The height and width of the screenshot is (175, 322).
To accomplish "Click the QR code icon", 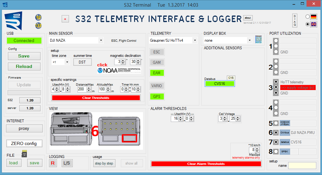I will pos(258,39).
